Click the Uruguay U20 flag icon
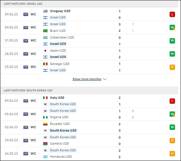 tap(45, 11)
